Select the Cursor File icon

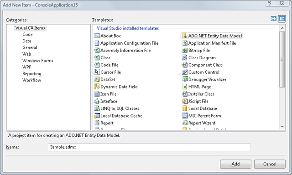[97, 72]
